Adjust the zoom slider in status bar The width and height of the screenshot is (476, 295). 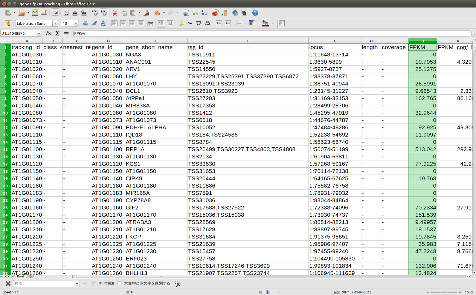pos(446,292)
